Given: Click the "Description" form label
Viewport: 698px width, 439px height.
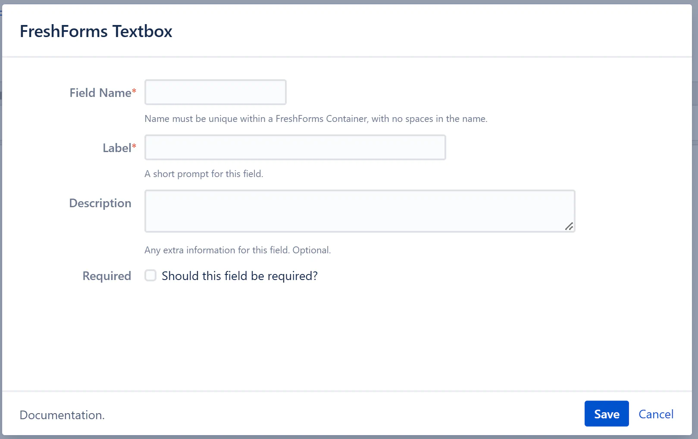Looking at the screenshot, I should click(100, 203).
